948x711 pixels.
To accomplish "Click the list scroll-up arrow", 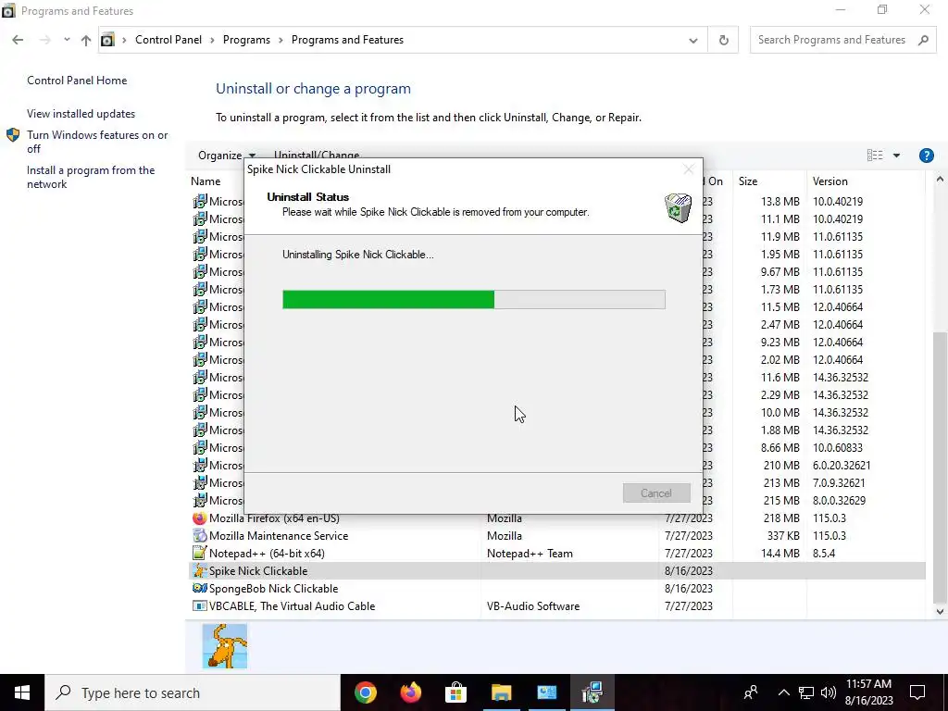I will 940,180.
